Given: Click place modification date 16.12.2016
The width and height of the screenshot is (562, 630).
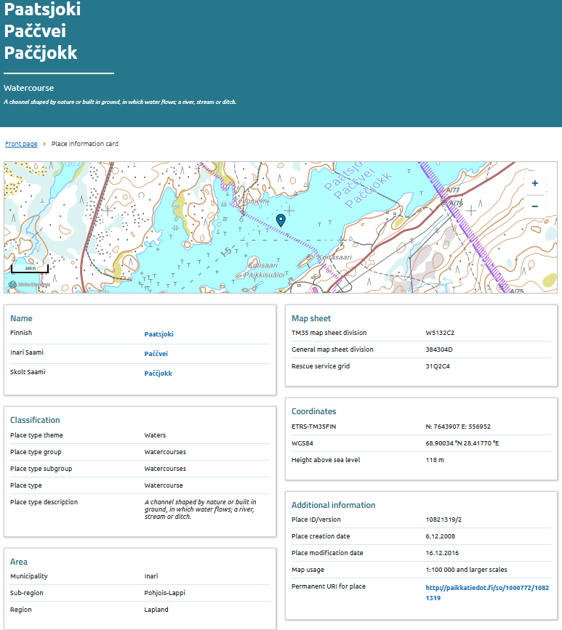Looking at the screenshot, I should (x=442, y=553).
